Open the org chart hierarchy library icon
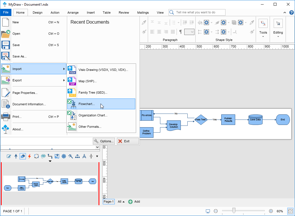The width and height of the screenshot is (295, 216). coord(77,156)
